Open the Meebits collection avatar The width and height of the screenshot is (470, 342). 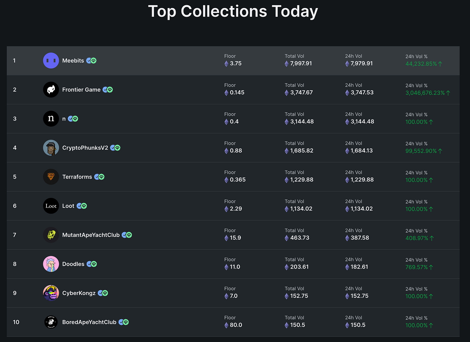(51, 61)
